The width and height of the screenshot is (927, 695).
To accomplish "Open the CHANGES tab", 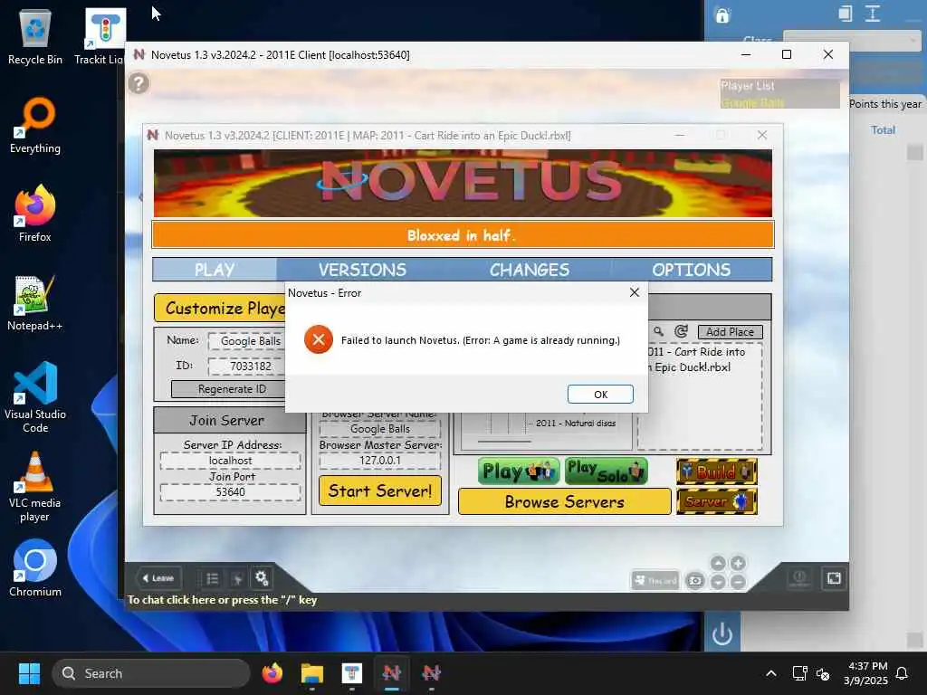I will click(529, 270).
